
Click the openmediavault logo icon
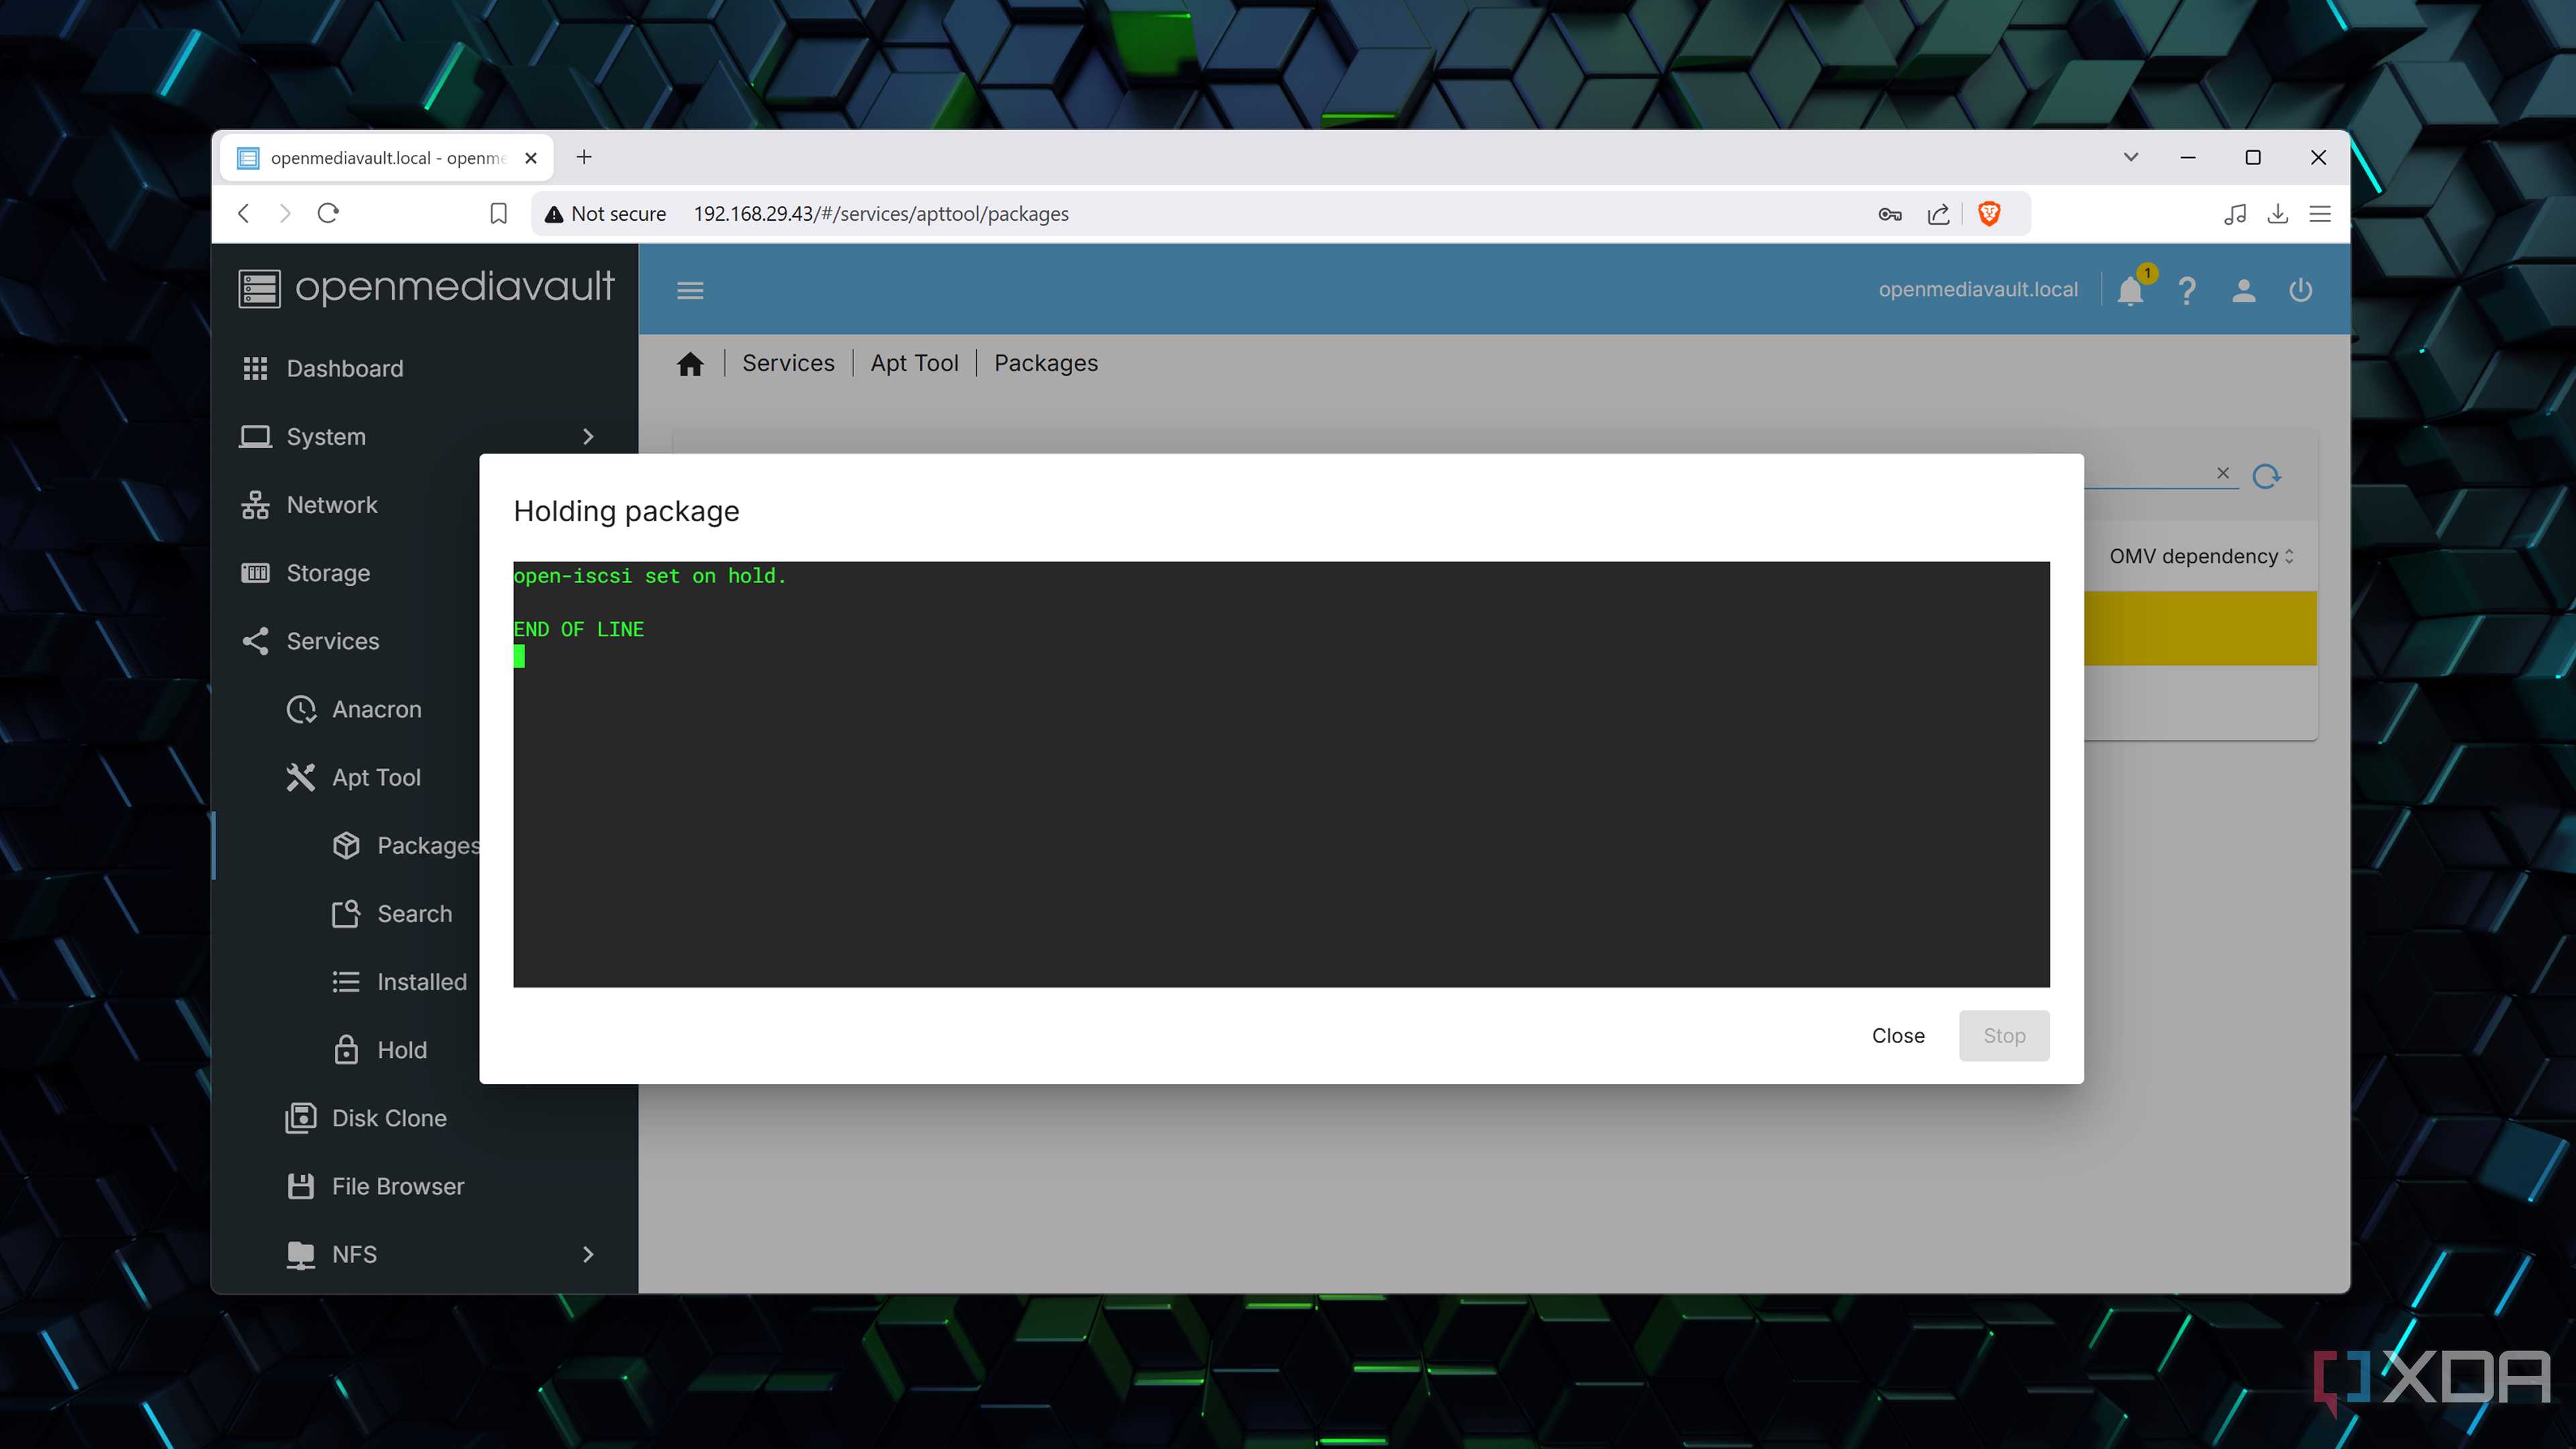pos(259,289)
